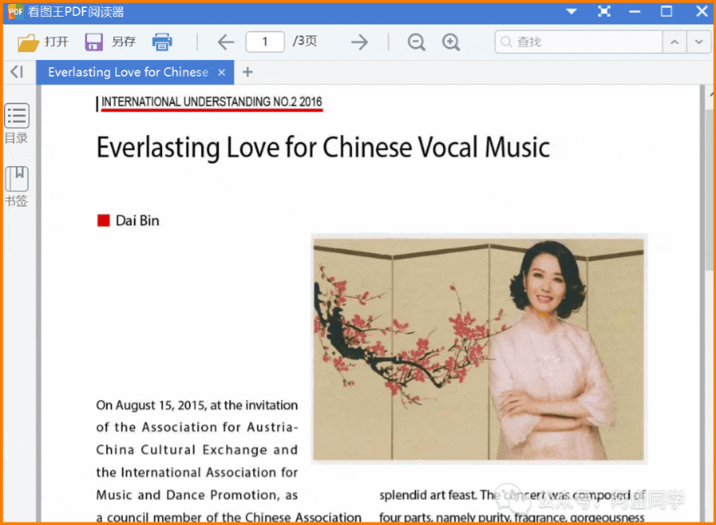Click the printer icon in the toolbar

pos(162,42)
